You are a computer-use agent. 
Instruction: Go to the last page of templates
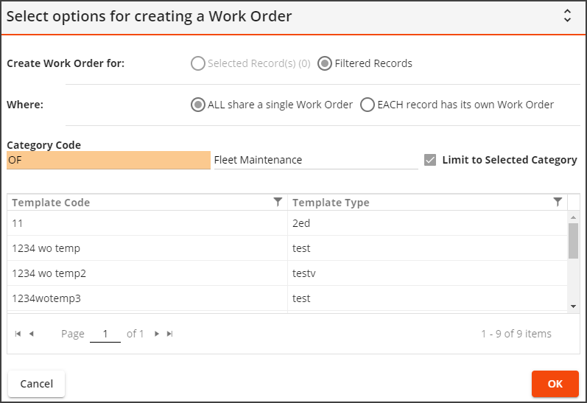[170, 334]
